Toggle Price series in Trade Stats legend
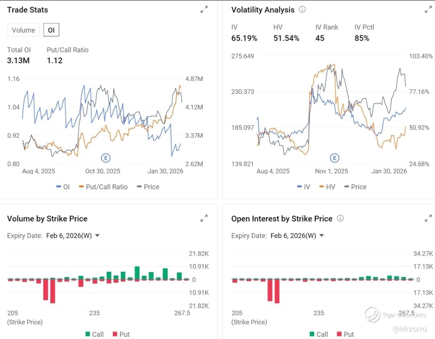This screenshot has height=339, width=435. [x=148, y=187]
